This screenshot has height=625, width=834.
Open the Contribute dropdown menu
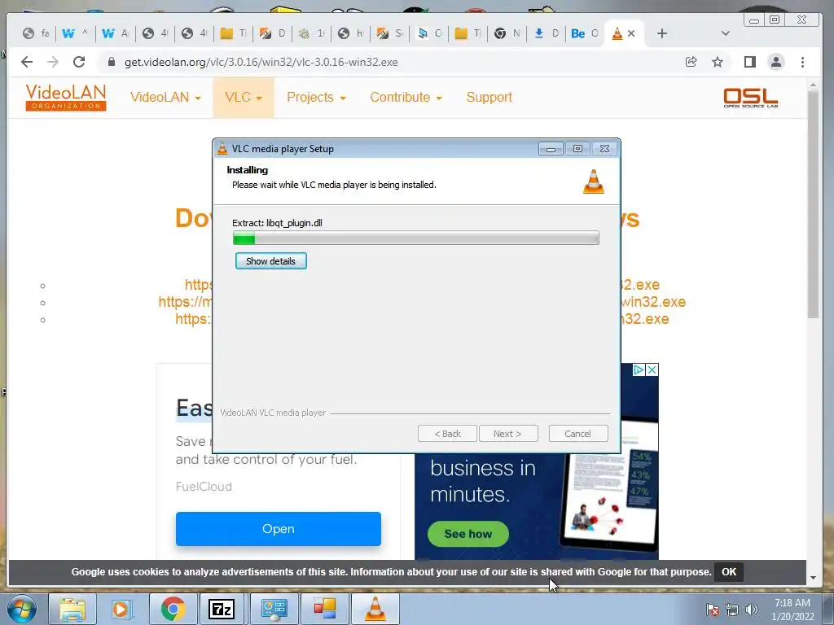pos(406,98)
